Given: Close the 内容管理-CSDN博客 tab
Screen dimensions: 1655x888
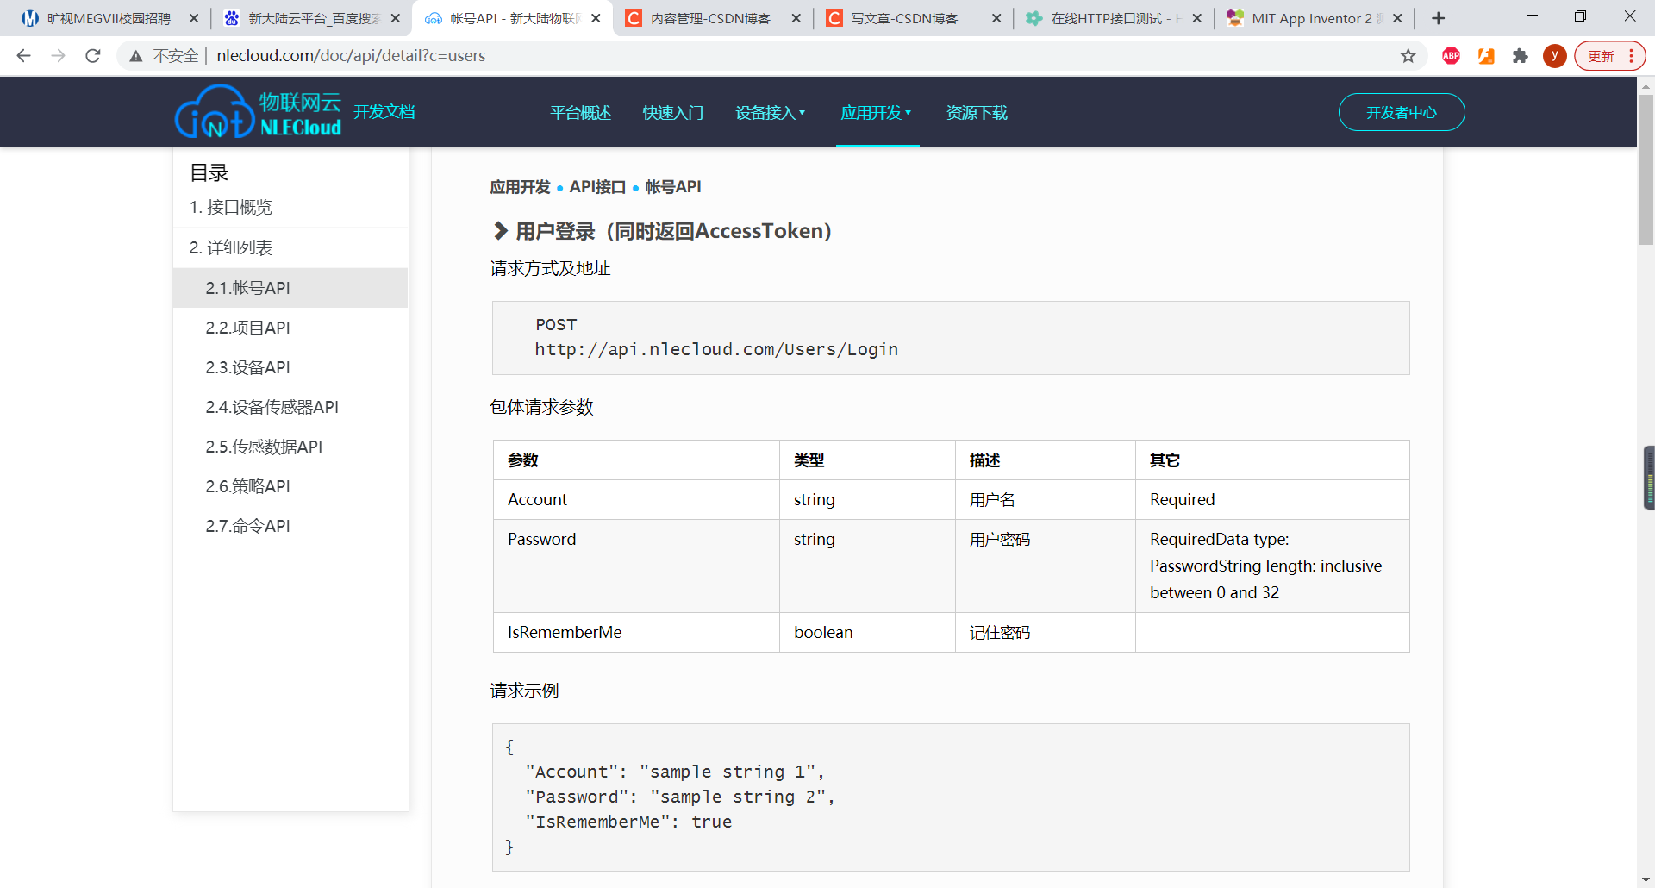Looking at the screenshot, I should [x=796, y=18].
